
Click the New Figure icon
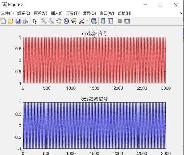pyautogui.click(x=3, y=21)
